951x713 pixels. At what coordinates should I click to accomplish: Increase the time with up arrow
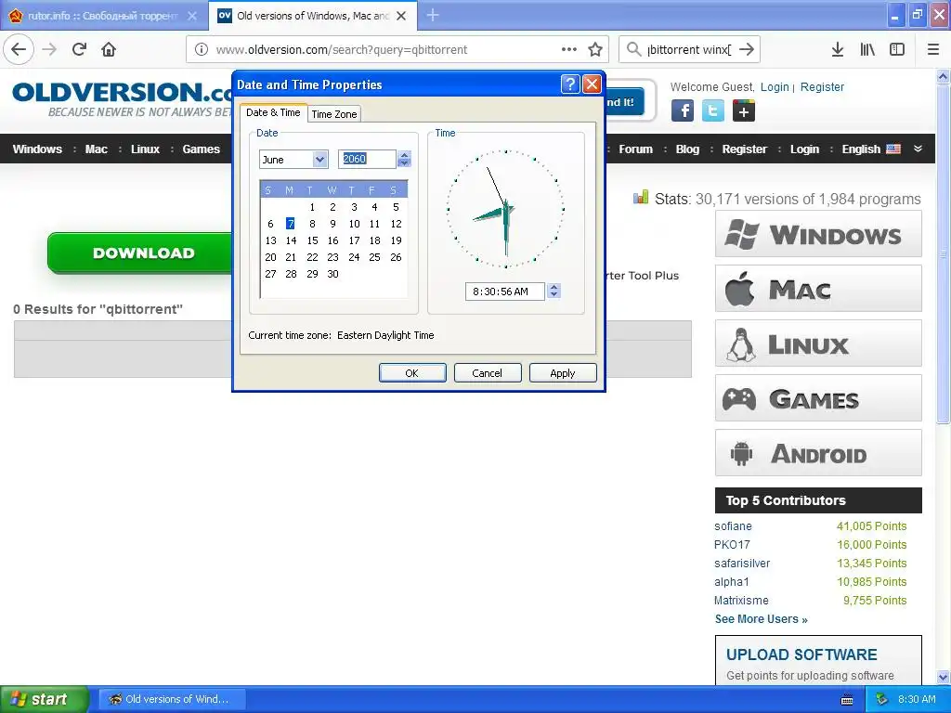[x=554, y=288]
